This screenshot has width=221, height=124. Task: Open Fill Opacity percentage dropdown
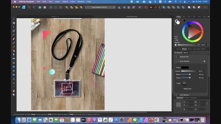189,53
